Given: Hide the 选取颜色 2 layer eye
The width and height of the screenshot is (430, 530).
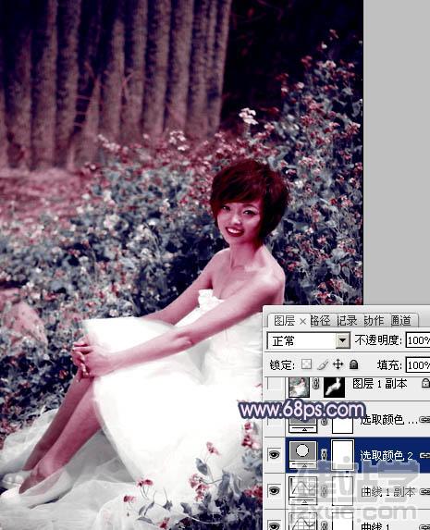Looking at the screenshot, I should click(274, 455).
